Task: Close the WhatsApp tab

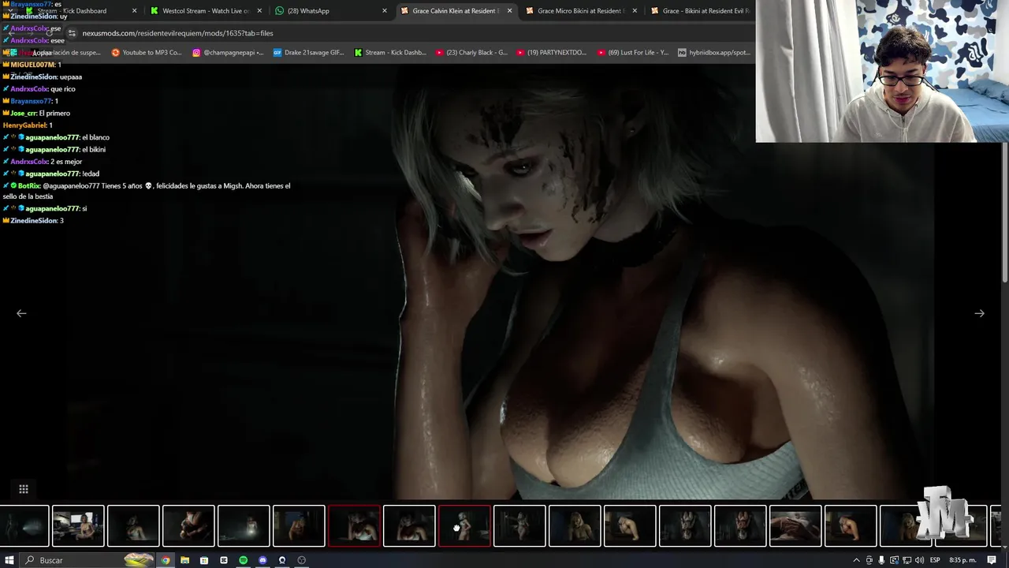Action: coord(385,11)
